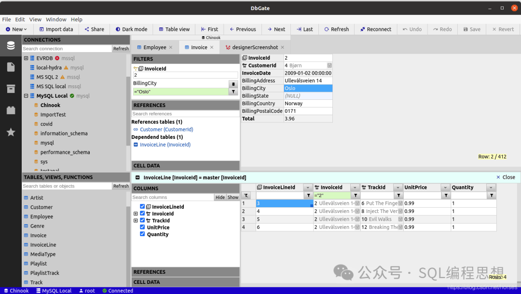Expand the EVRDB connection node
The image size is (521, 294).
(26, 58)
